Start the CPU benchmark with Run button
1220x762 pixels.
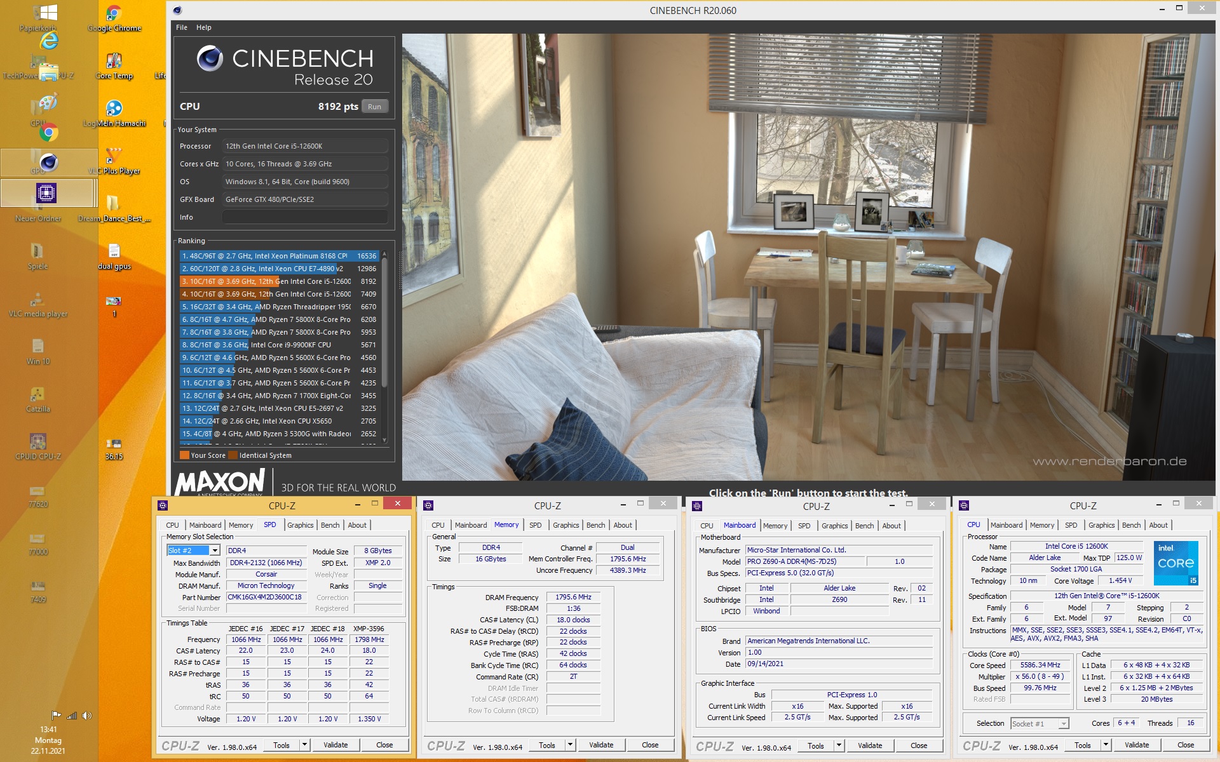click(375, 107)
